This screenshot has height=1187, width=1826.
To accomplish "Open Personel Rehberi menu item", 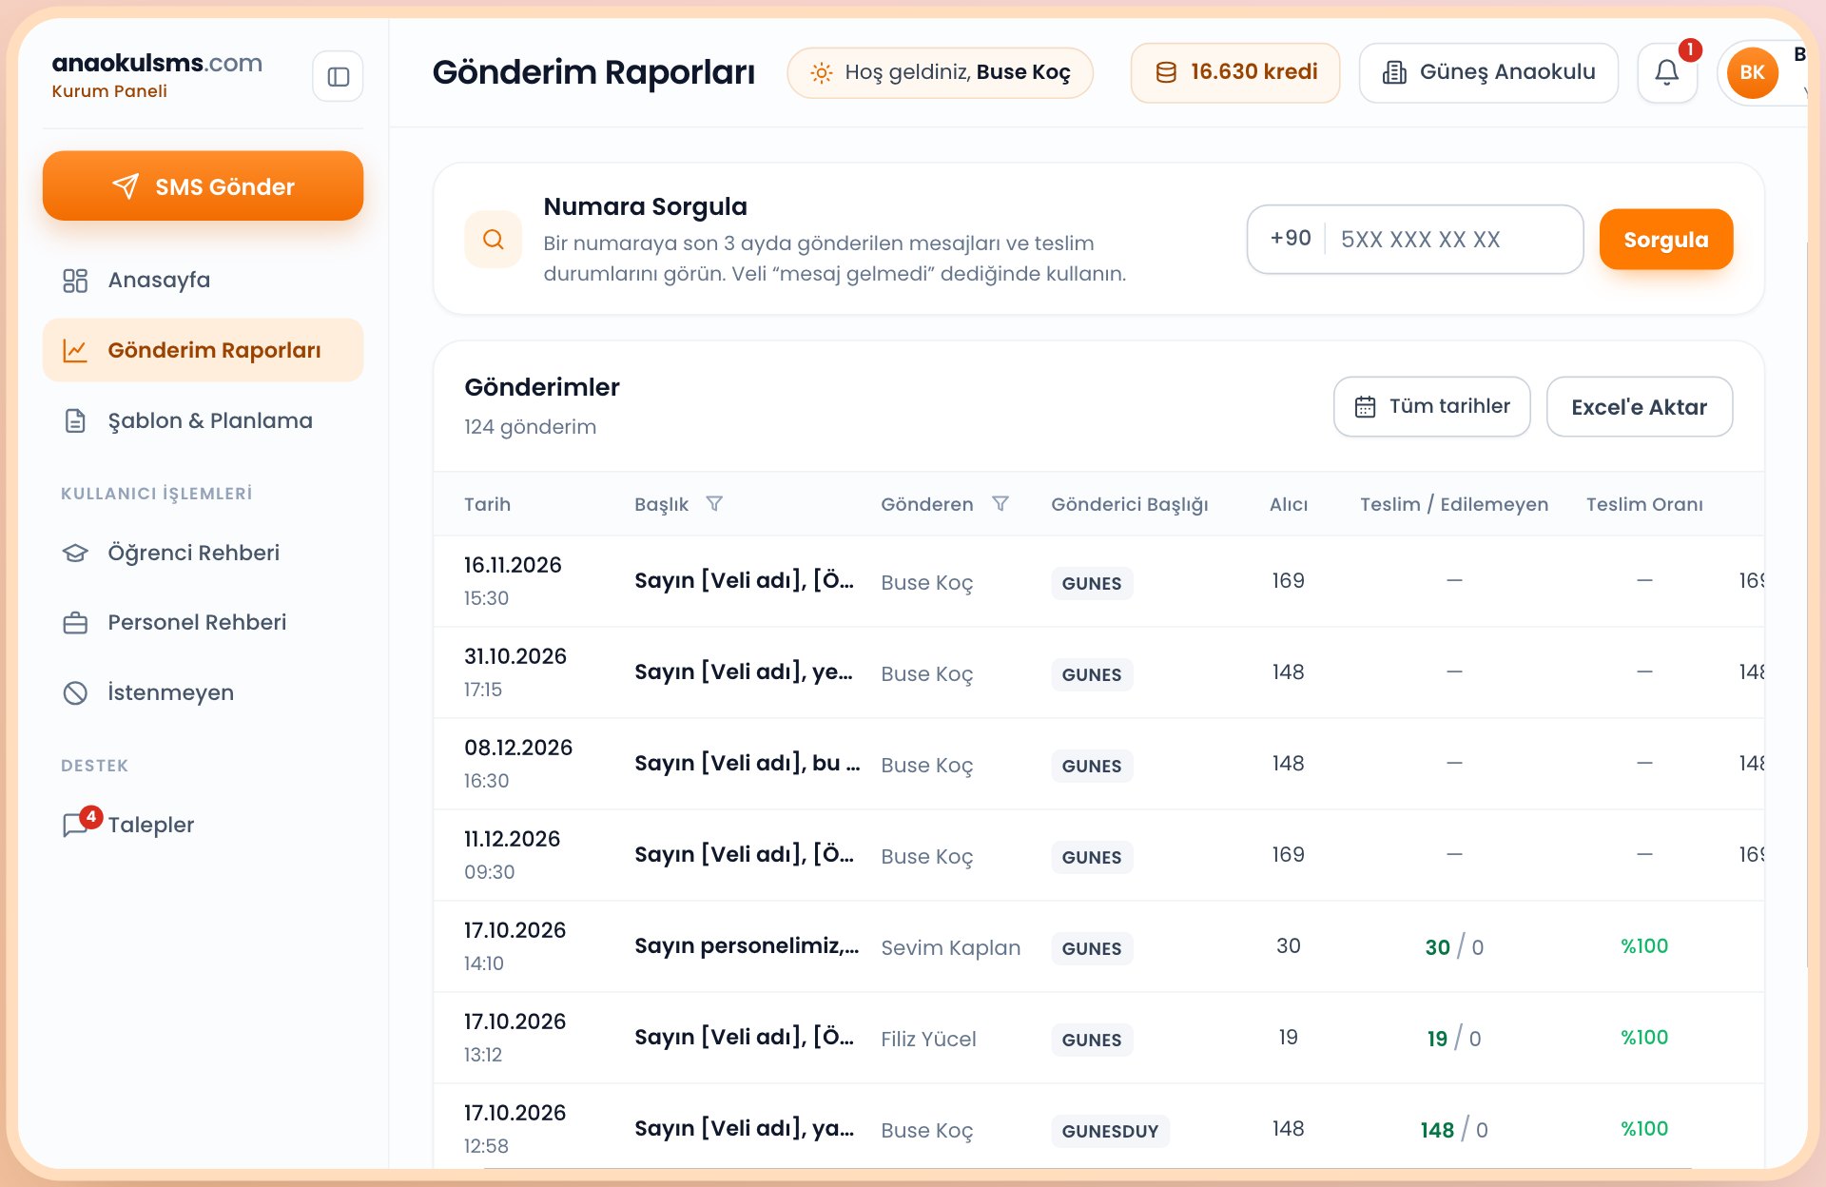I will pos(203,623).
